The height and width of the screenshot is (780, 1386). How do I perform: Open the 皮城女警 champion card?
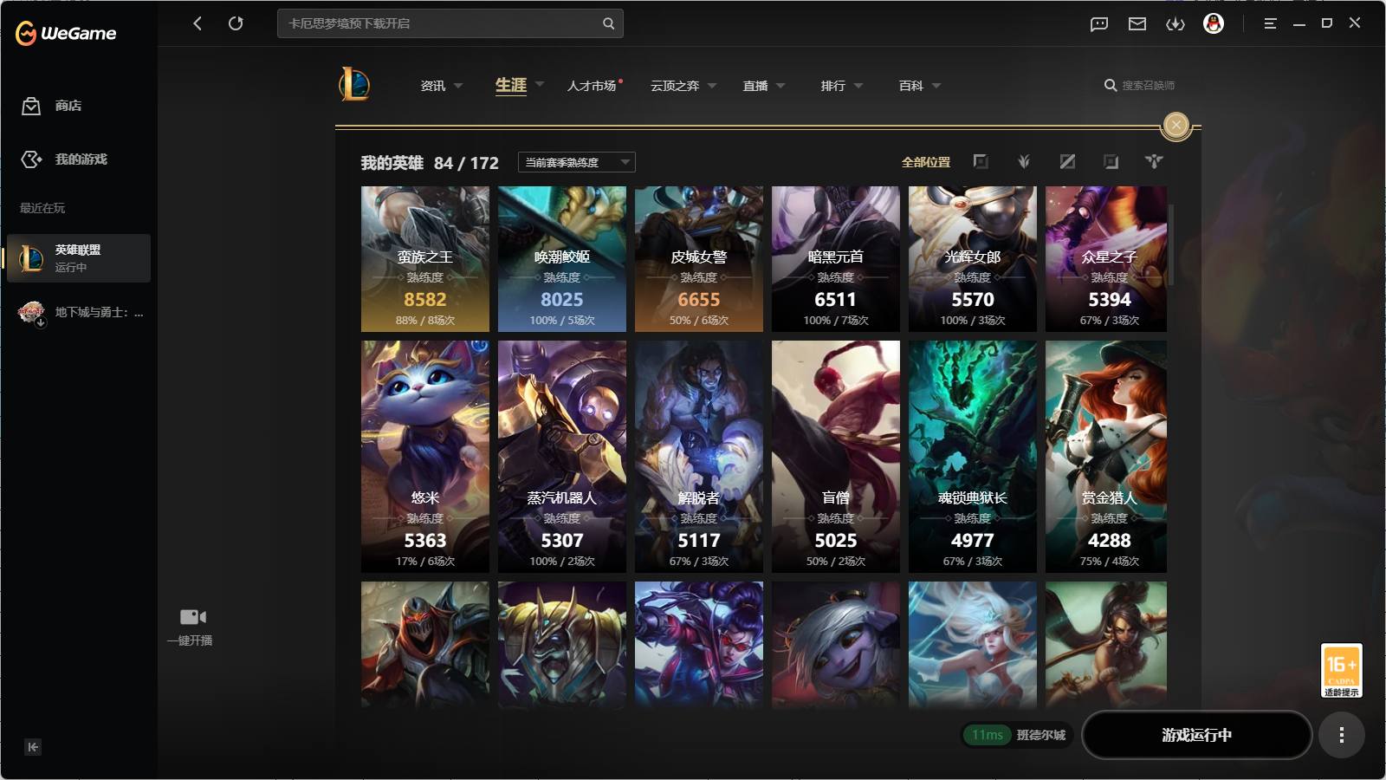click(x=699, y=259)
